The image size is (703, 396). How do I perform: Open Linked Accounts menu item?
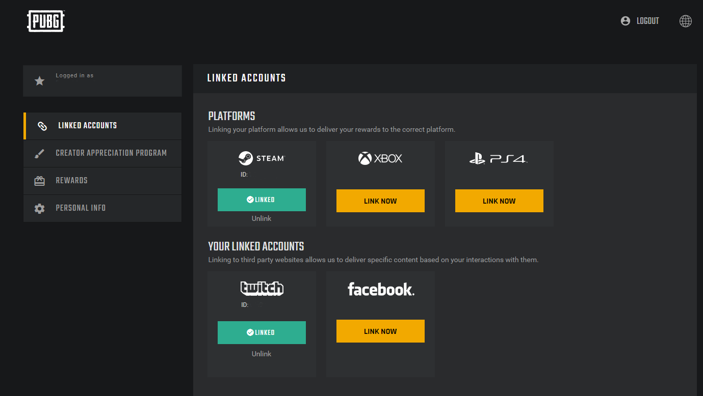point(87,126)
